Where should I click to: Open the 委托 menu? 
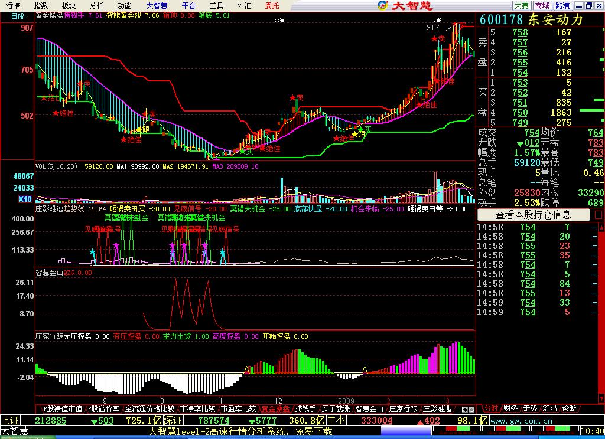click(x=272, y=6)
